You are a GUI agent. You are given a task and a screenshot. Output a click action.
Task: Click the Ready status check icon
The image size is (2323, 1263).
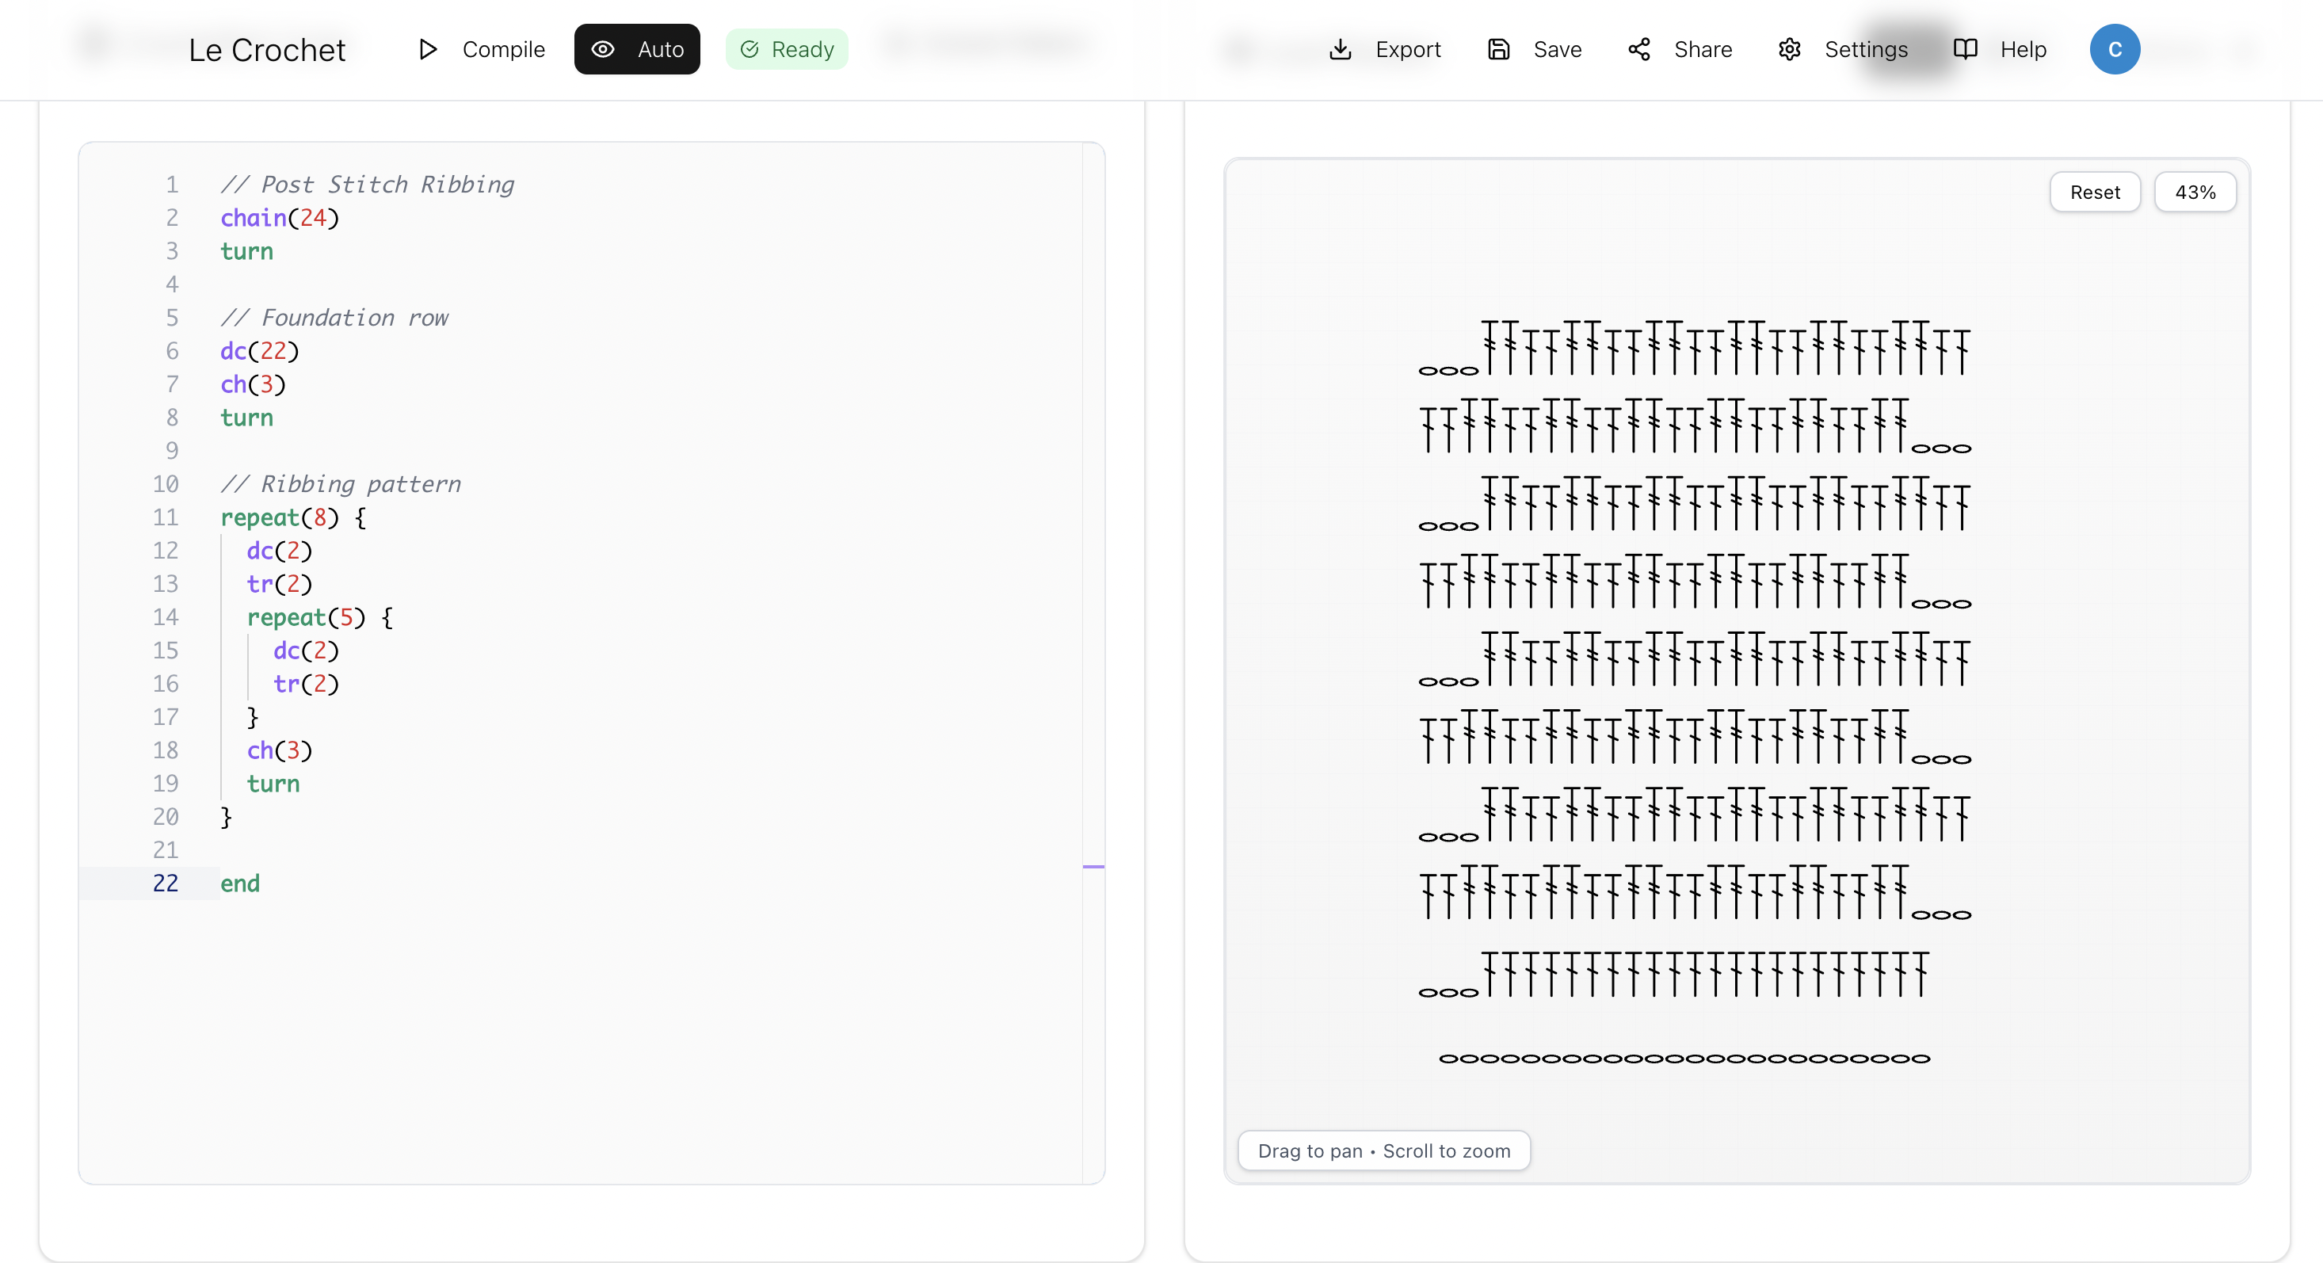click(750, 50)
